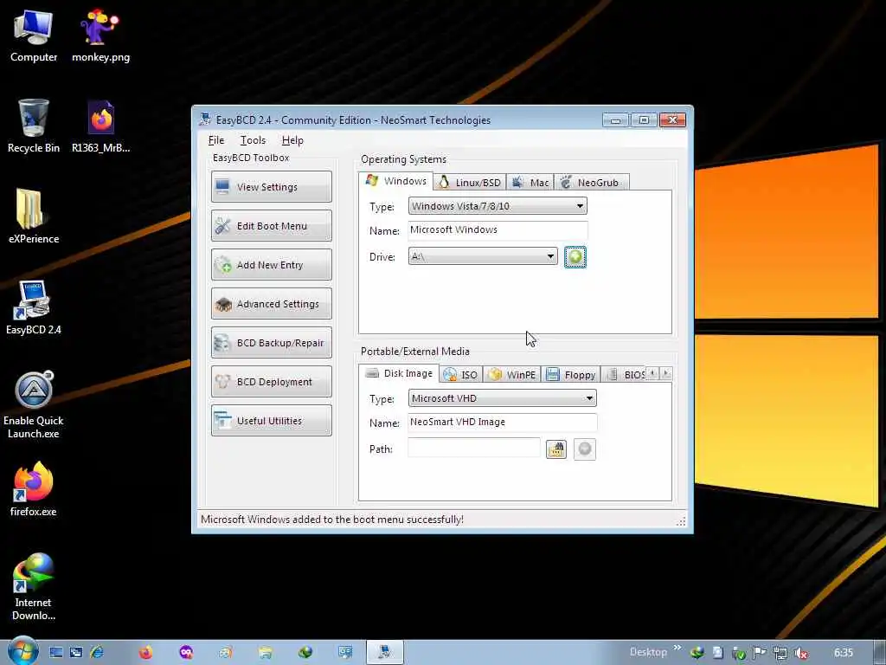This screenshot has width=886, height=665.
Task: Select Add New Entry in toolbox
Action: pos(271,265)
